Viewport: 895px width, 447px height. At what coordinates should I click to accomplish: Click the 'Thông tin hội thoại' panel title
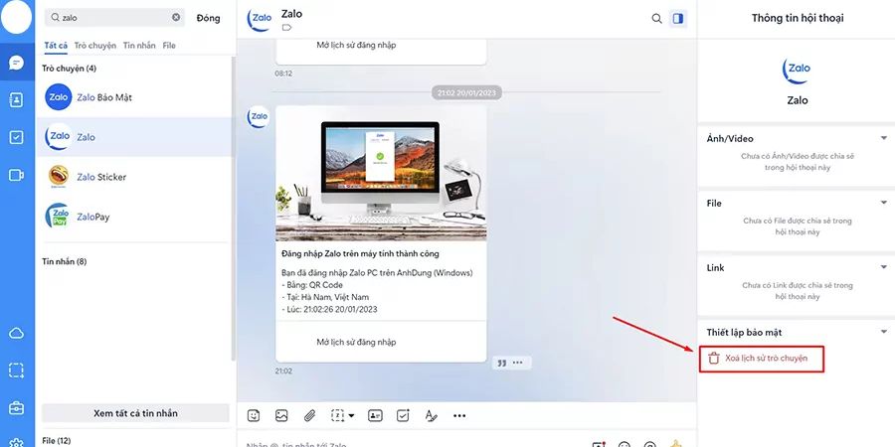[x=798, y=18]
